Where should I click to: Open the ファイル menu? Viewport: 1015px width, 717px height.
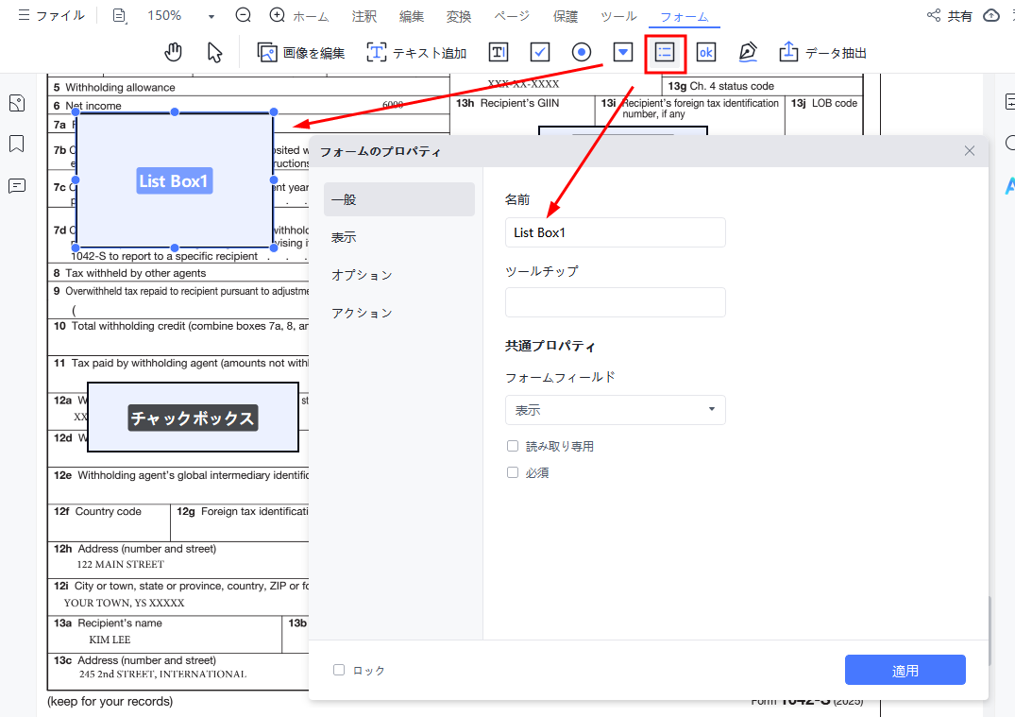tap(51, 16)
